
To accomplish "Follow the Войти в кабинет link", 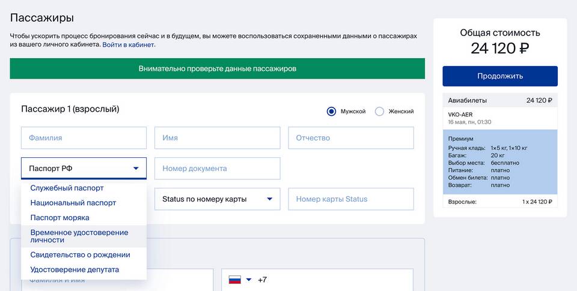I will point(128,45).
